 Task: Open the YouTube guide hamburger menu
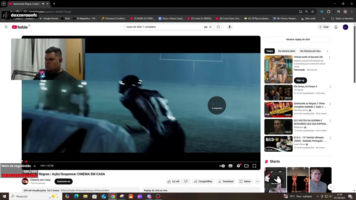click(x=6, y=27)
